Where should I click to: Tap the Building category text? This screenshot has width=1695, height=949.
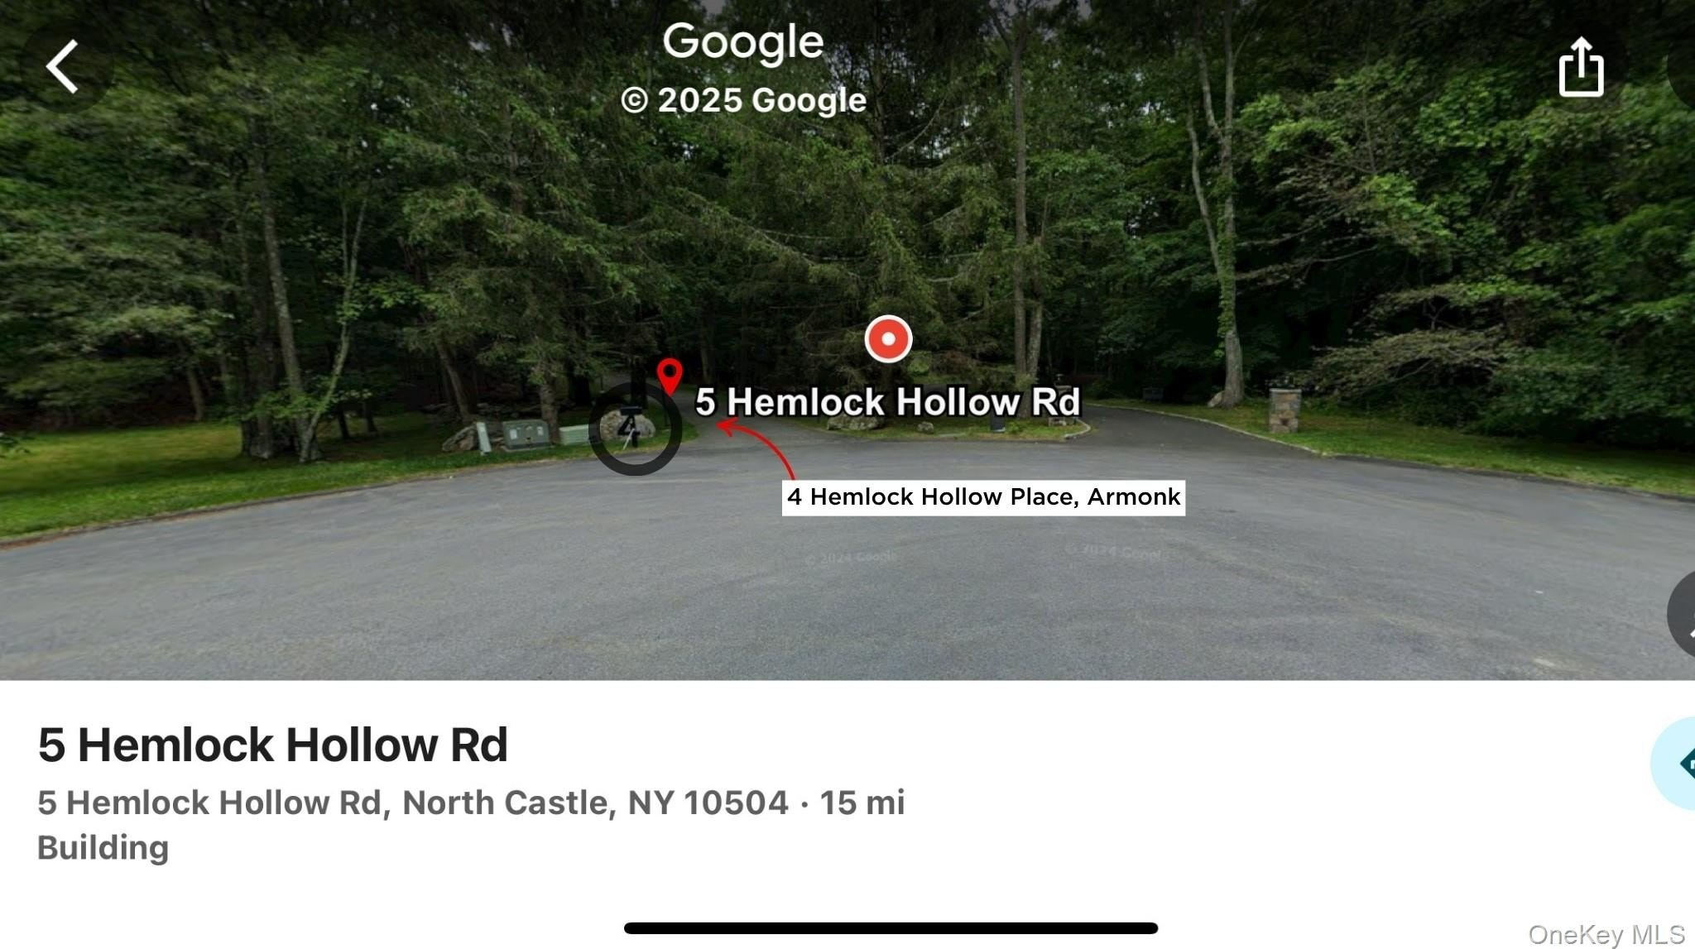(103, 848)
